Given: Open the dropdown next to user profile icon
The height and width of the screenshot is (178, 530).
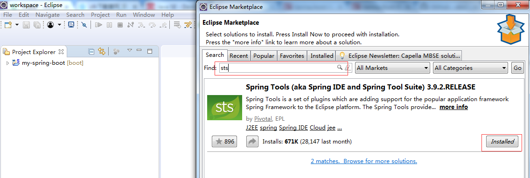Looking at the screenshot, I should pyautogui.click(x=60, y=25).
